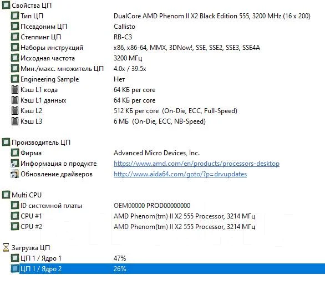Select the Производитель ЦП section header
The height and width of the screenshot is (300, 325).
pyautogui.click(x=41, y=143)
